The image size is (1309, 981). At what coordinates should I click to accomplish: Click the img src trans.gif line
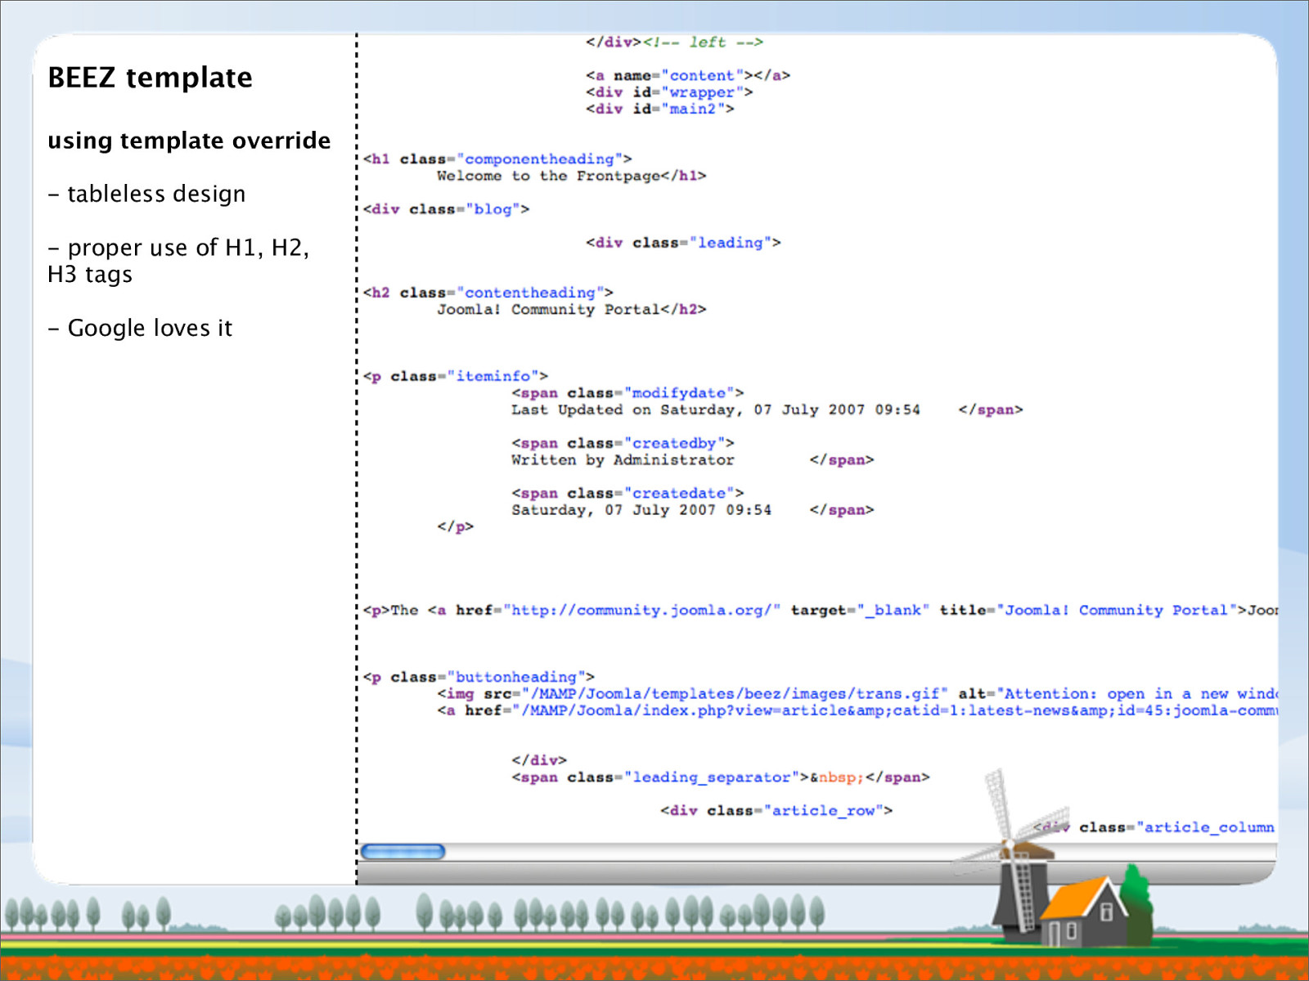857,694
